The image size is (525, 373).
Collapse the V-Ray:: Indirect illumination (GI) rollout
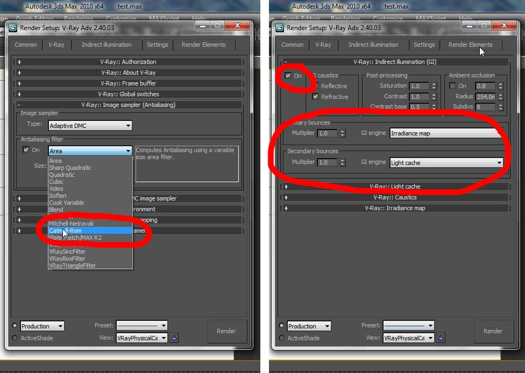[395, 62]
